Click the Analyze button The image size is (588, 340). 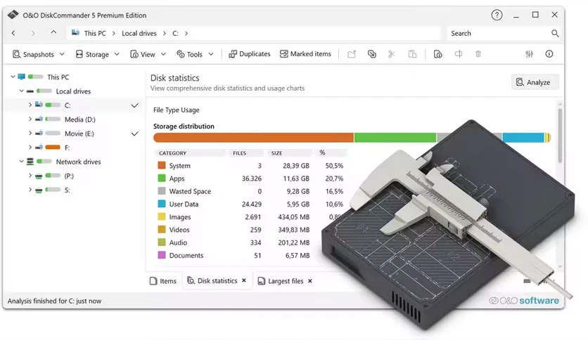point(535,82)
